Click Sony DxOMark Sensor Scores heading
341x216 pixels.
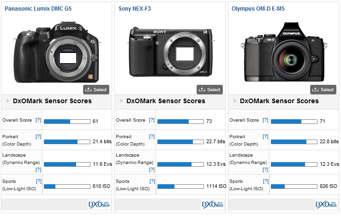tap(166, 101)
